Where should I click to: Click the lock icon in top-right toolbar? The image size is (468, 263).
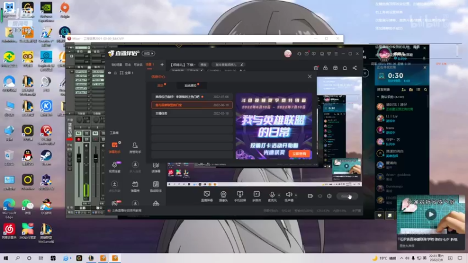325,68
